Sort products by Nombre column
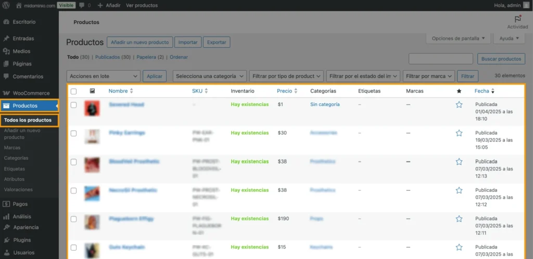The image size is (533, 259). click(x=121, y=91)
